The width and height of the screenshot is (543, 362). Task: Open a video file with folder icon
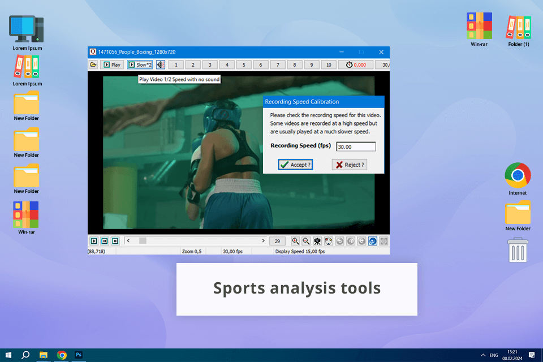coord(93,65)
